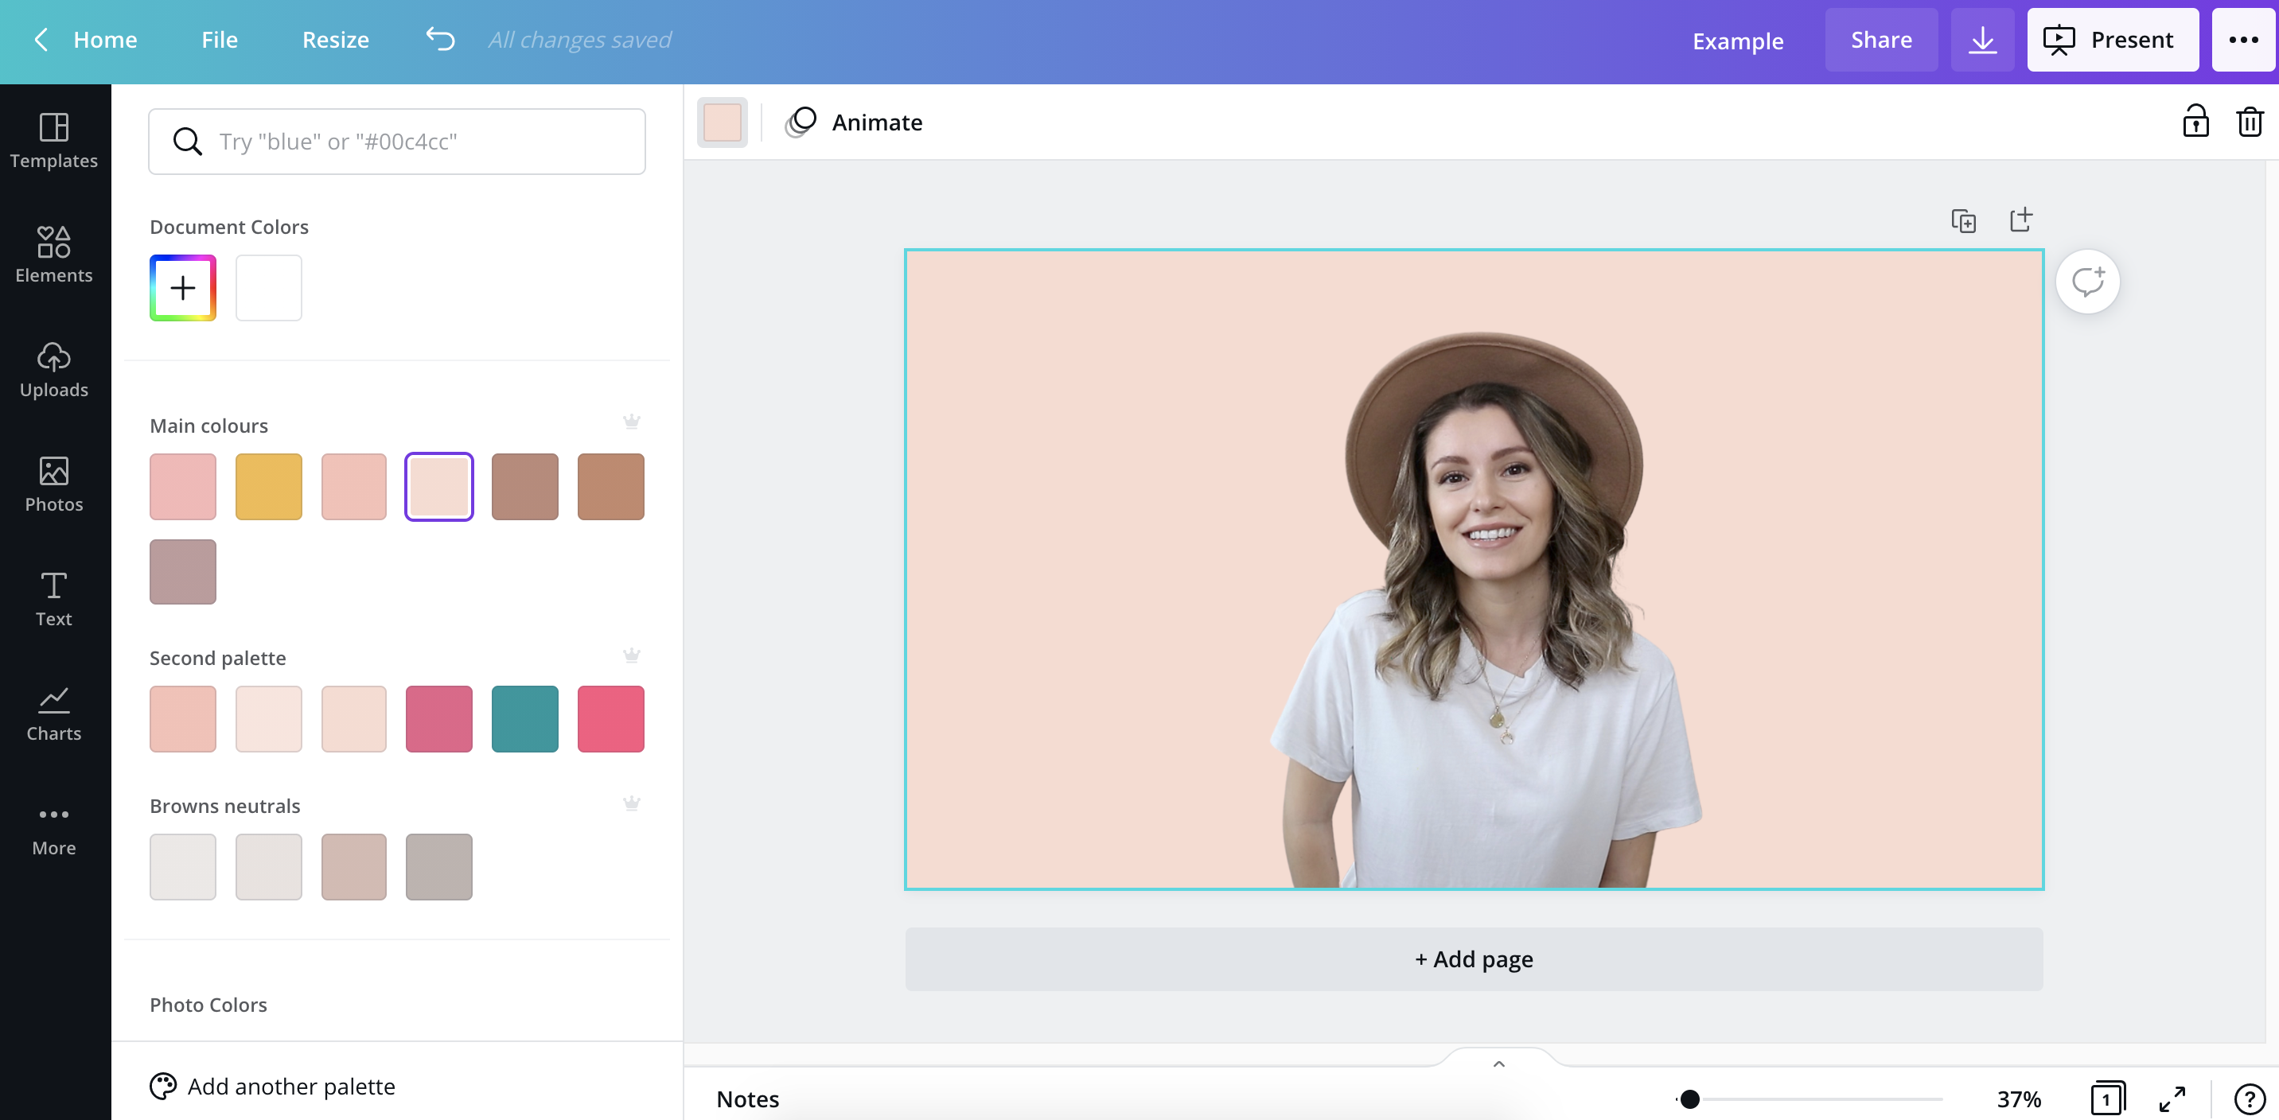This screenshot has height=1120, width=2279.
Task: Open the Uploads sidebar panel
Action: pos(54,370)
